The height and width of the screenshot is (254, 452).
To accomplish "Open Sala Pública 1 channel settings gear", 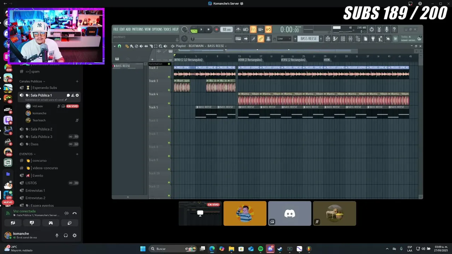I will [x=77, y=95].
